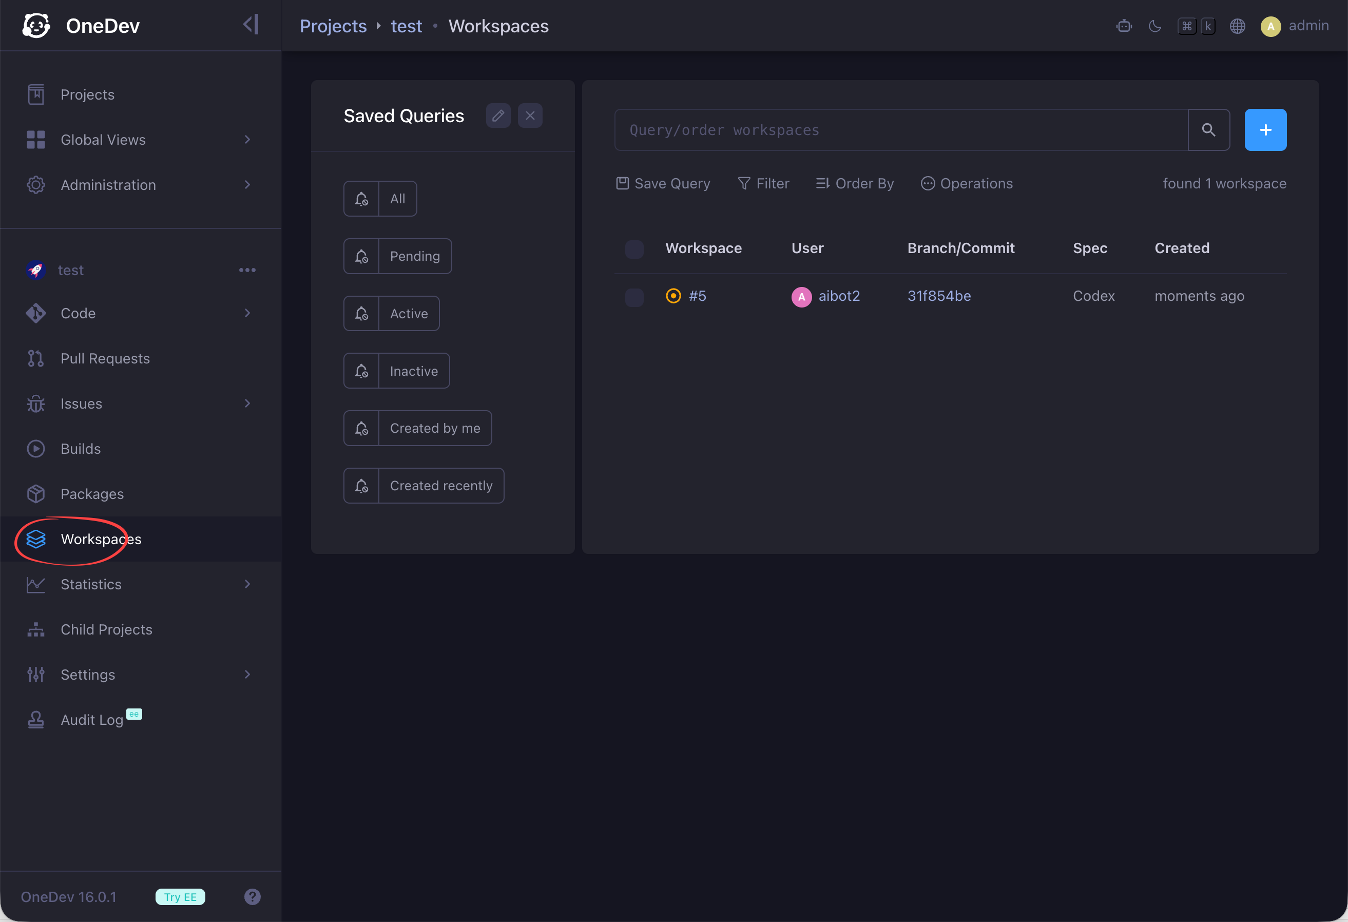The width and height of the screenshot is (1348, 922).
Task: Open the Order By dropdown
Action: point(854,183)
